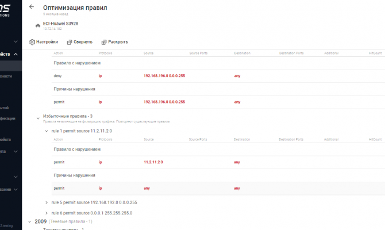Click the logo at sidebar top
385x230 pixels.
pyautogui.click(x=5, y=10)
